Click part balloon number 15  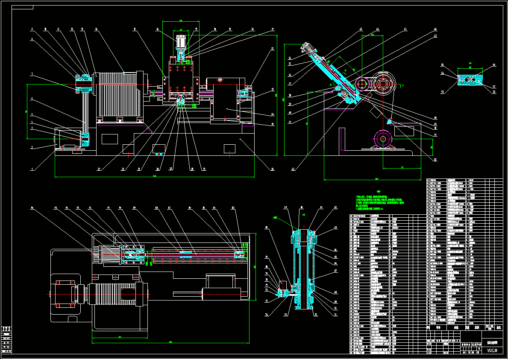135,29
